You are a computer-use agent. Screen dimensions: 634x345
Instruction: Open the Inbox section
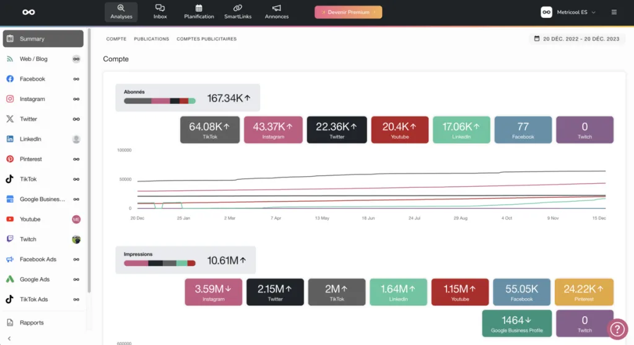[x=160, y=12]
